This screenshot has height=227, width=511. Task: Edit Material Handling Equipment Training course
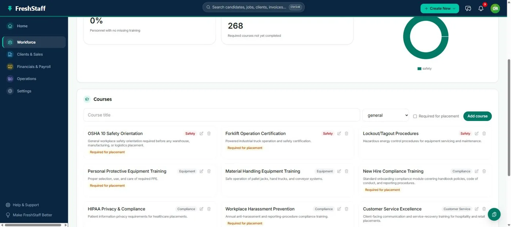coord(339,171)
